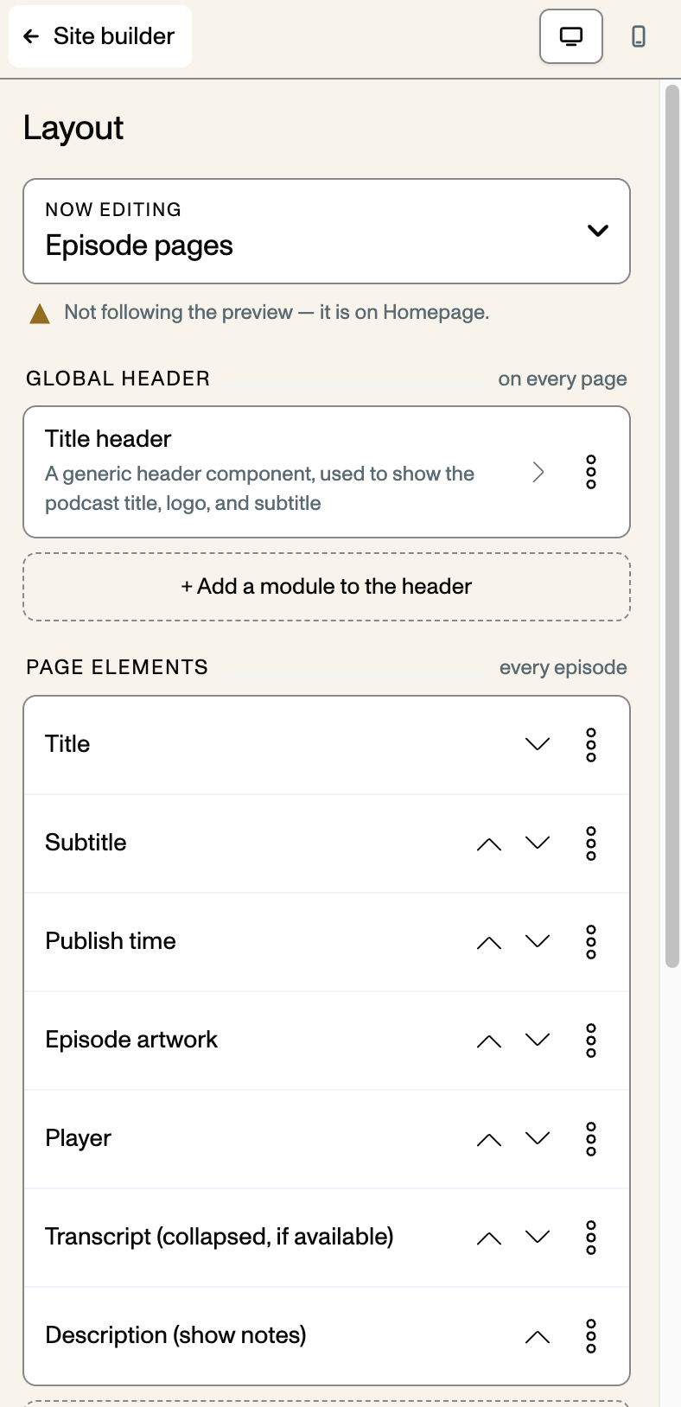Open options menu for Title element
This screenshot has height=1407, width=681.
click(x=591, y=745)
